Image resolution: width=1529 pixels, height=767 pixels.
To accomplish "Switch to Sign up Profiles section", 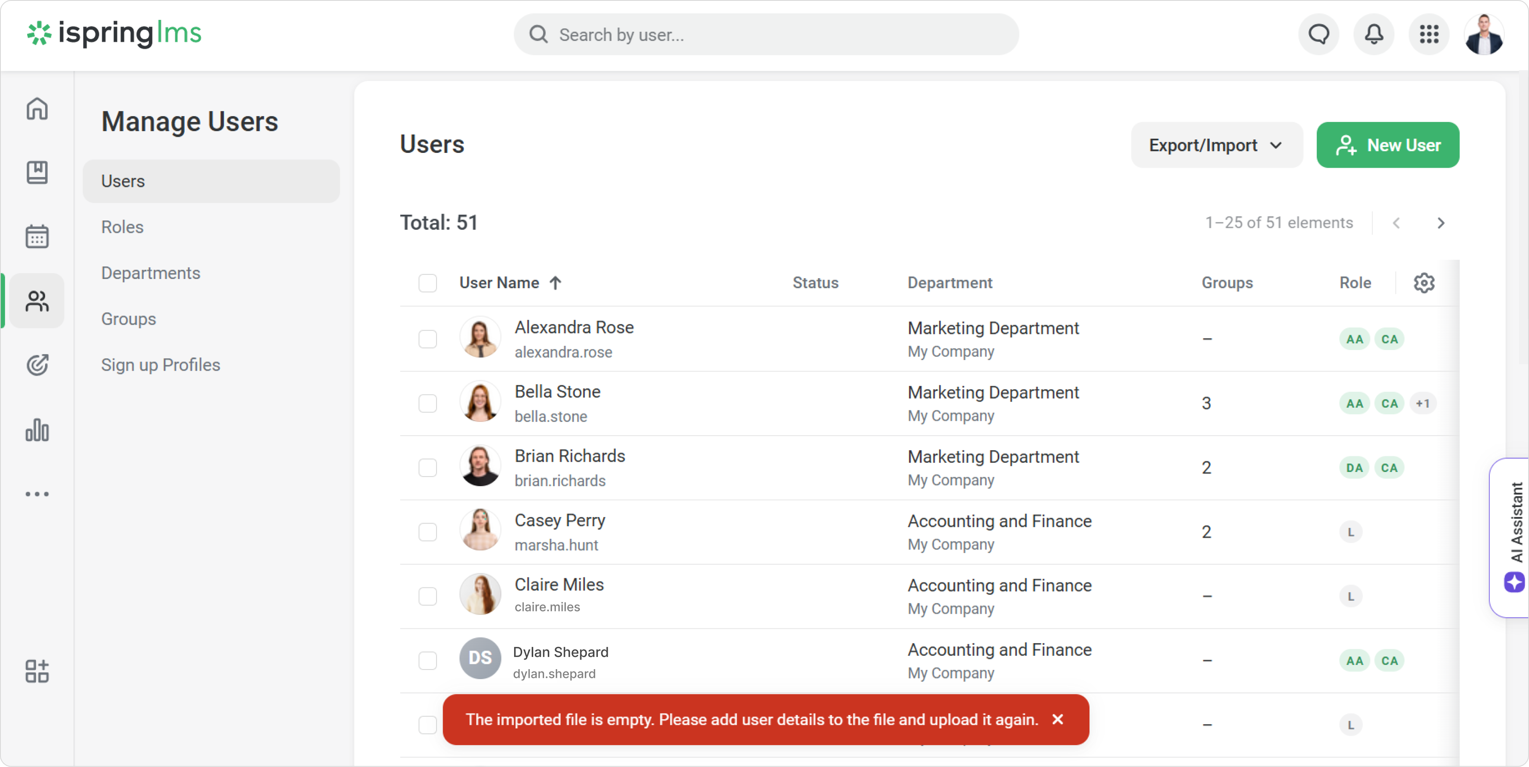I will pos(160,365).
